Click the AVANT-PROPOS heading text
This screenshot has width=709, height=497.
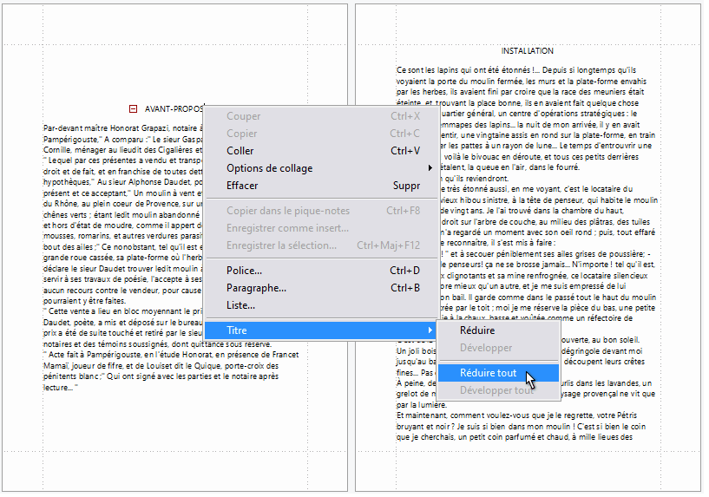tap(174, 109)
